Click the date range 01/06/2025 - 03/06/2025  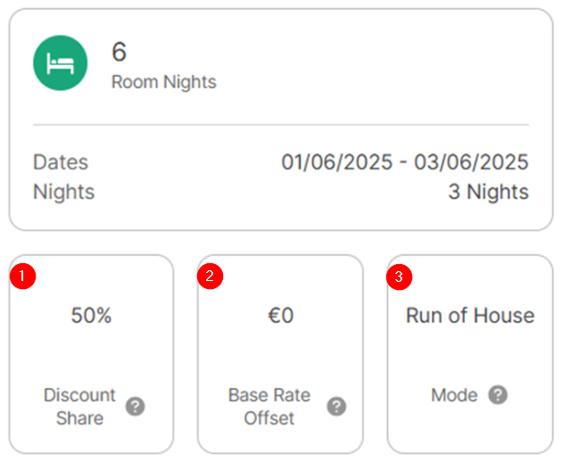[405, 162]
